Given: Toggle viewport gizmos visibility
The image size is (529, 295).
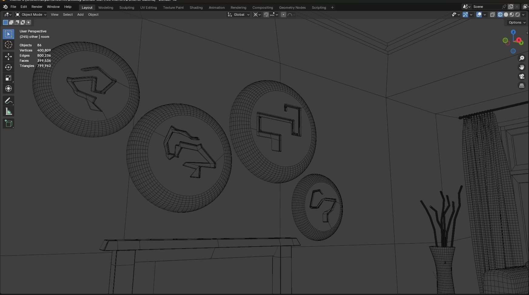Looking at the screenshot, I should coord(465,15).
